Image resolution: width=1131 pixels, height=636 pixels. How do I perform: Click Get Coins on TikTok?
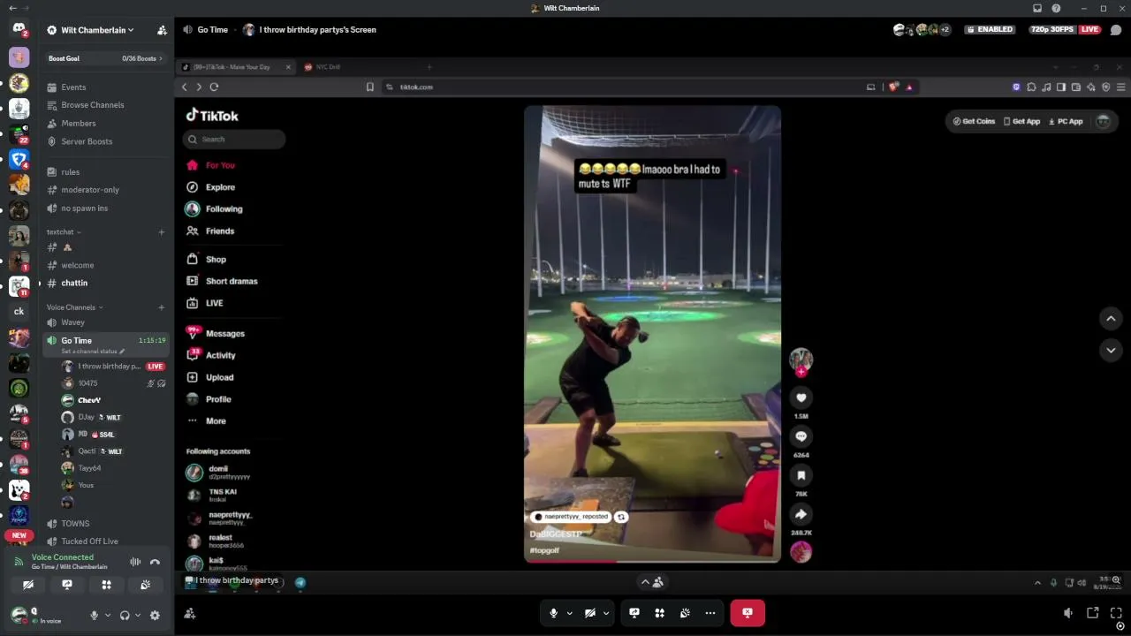pos(974,121)
